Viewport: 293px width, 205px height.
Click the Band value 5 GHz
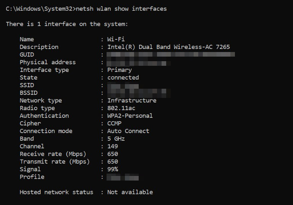pos(116,139)
